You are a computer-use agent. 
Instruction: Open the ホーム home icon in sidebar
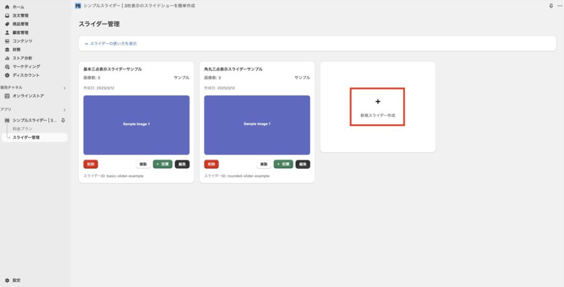pyautogui.click(x=7, y=7)
